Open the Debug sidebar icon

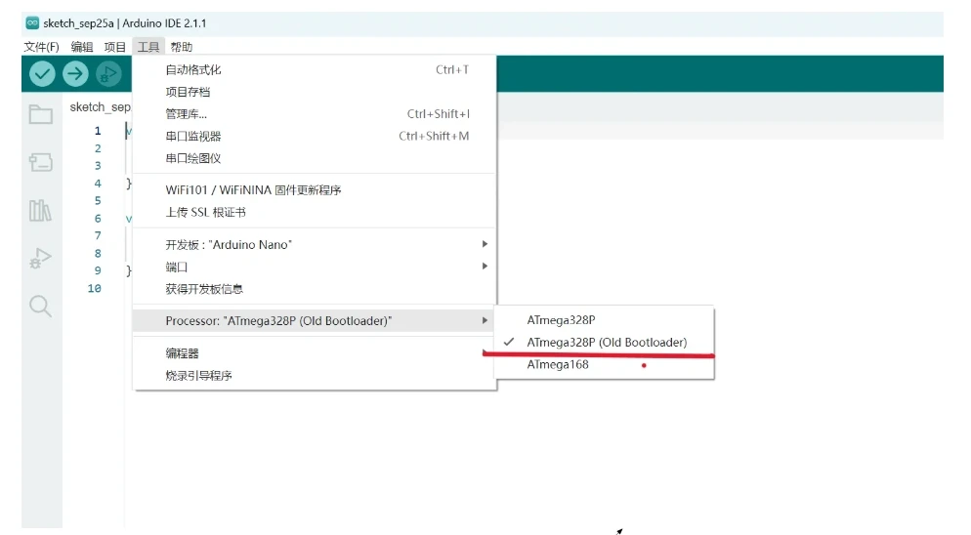click(x=40, y=258)
